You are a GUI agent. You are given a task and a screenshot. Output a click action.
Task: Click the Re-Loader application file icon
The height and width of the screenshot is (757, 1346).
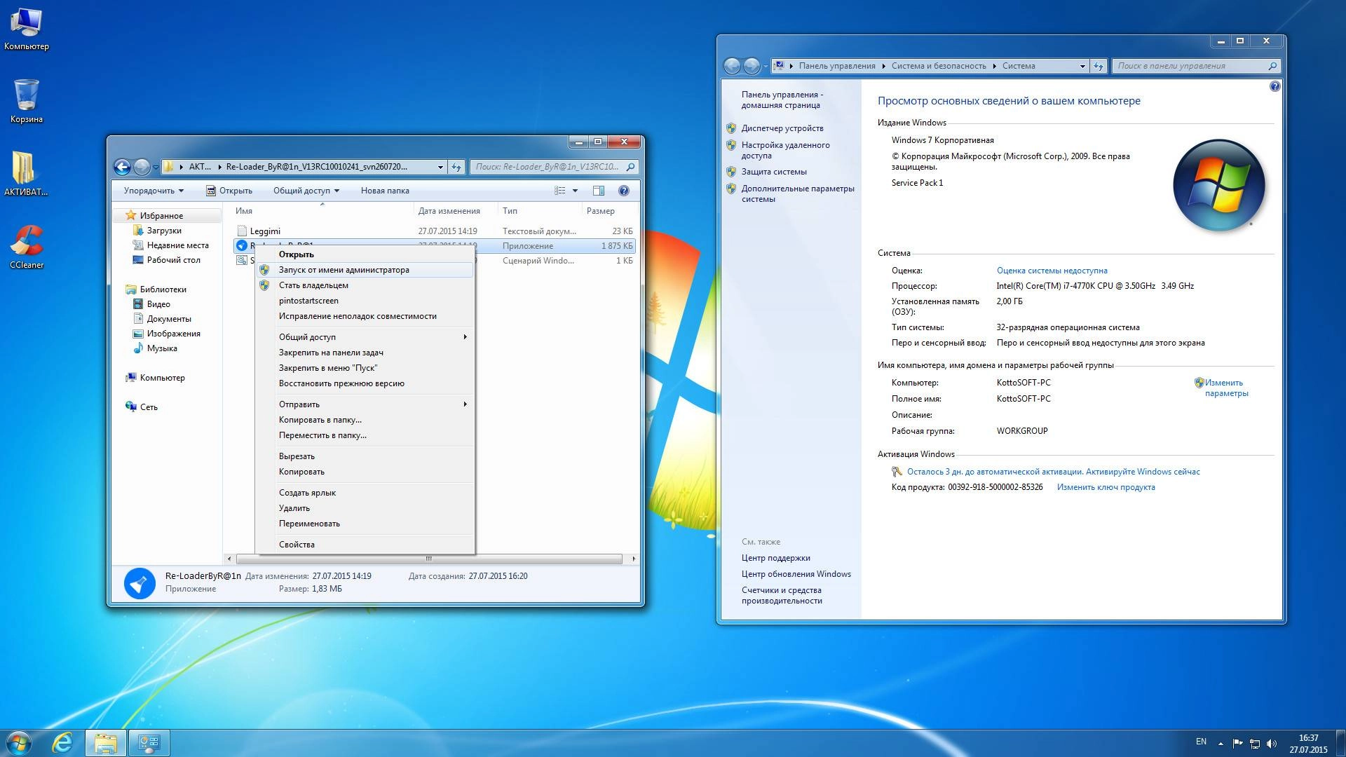point(242,245)
